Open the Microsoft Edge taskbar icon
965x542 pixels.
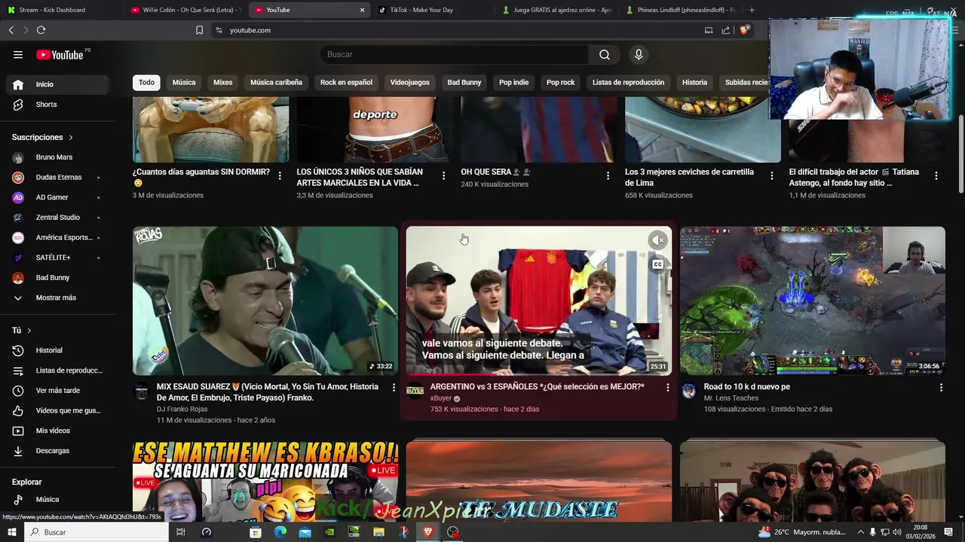280,532
